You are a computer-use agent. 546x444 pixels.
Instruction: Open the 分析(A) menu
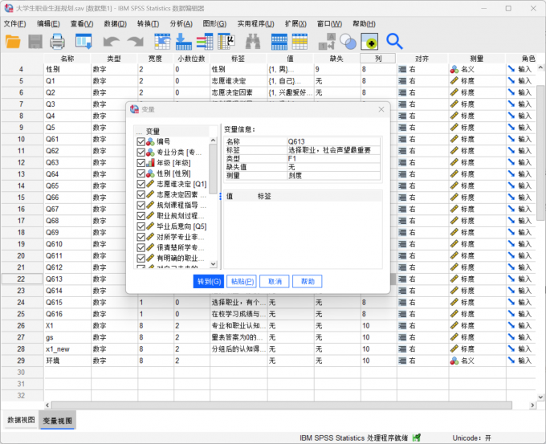tap(181, 23)
